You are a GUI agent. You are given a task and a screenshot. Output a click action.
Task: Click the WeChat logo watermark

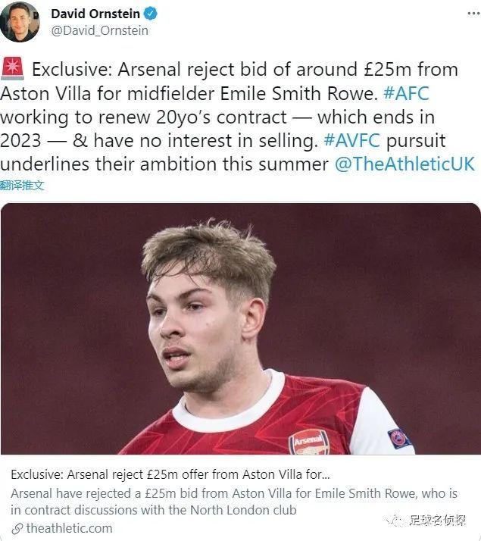pyautogui.click(x=394, y=521)
